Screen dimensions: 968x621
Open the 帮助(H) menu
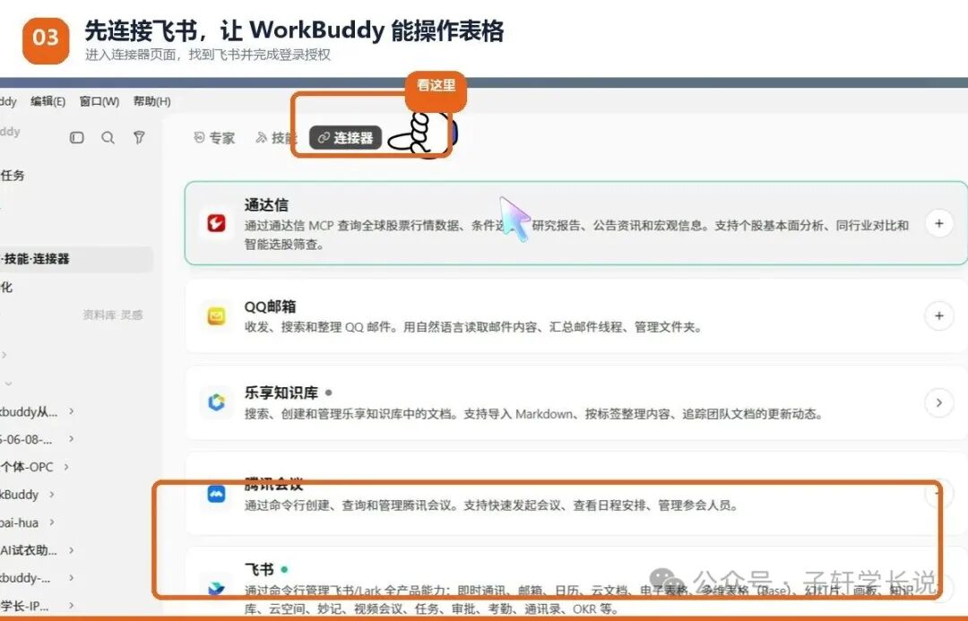[151, 101]
